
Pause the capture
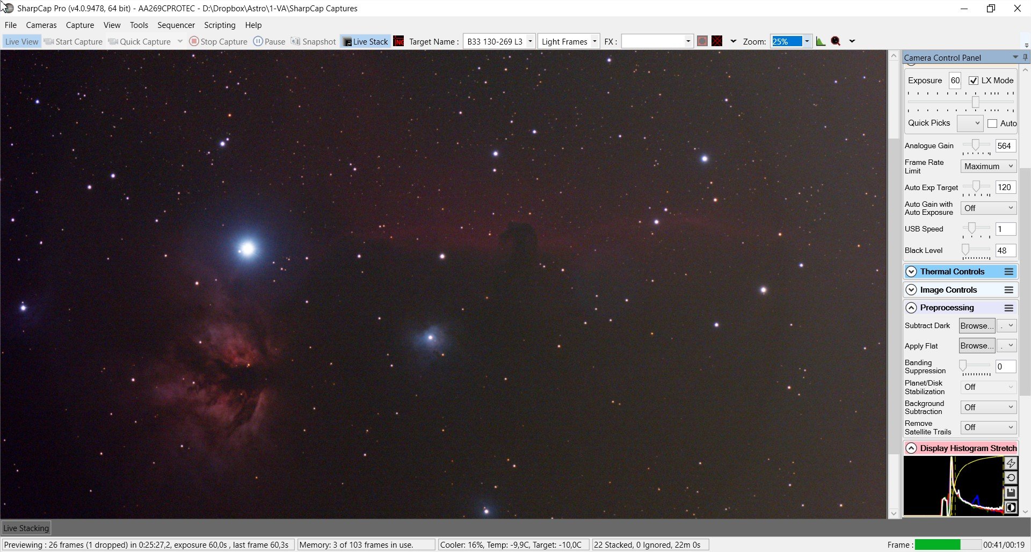coord(269,41)
